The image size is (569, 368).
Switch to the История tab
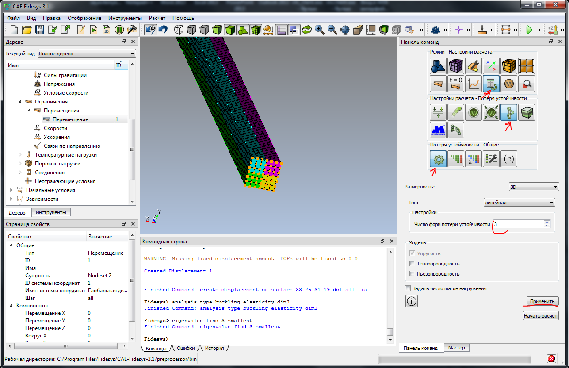coord(214,348)
